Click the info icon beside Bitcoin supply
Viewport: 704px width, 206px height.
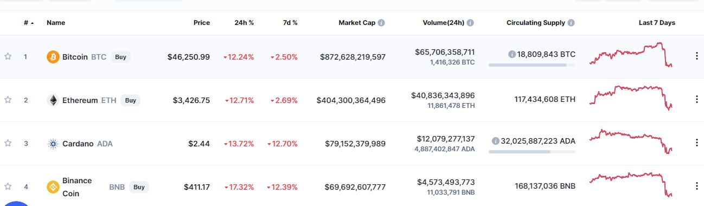point(511,54)
